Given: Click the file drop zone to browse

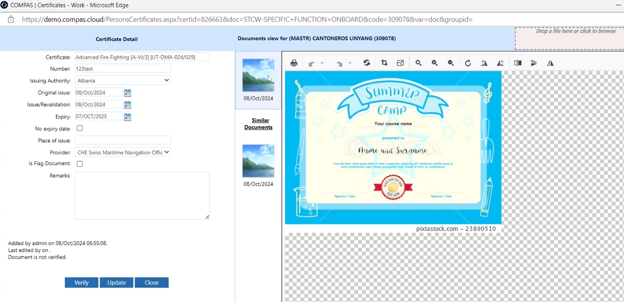Looking at the screenshot, I should pyautogui.click(x=569, y=39).
